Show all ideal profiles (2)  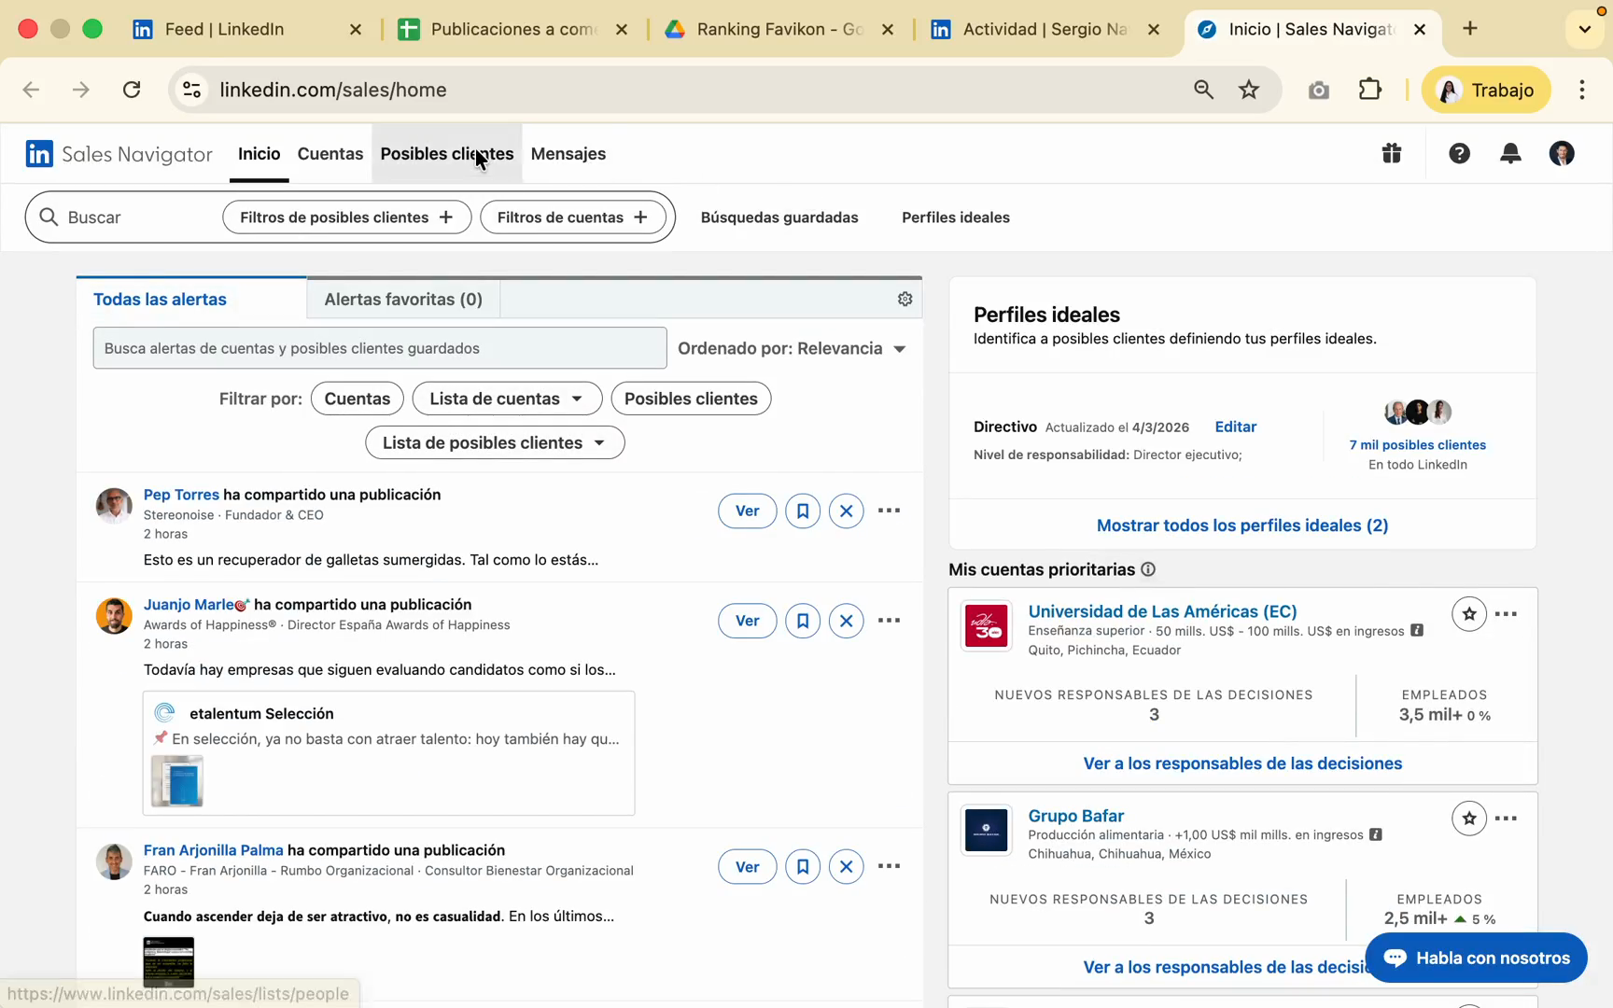point(1242,525)
